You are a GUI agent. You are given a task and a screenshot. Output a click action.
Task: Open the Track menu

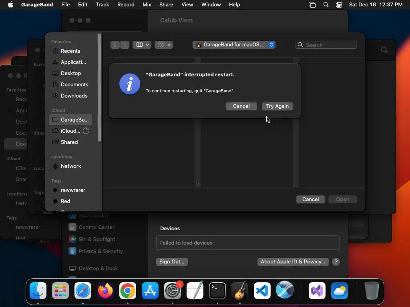[x=102, y=5]
